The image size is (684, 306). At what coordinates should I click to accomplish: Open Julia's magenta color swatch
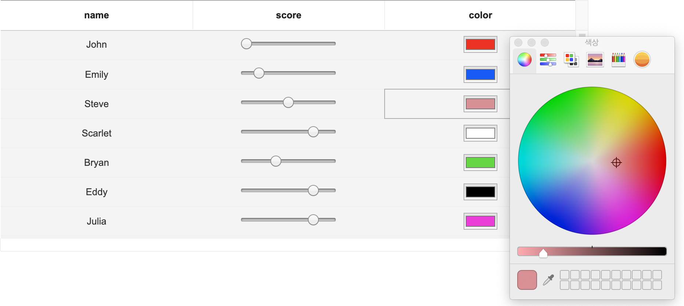tap(480, 221)
